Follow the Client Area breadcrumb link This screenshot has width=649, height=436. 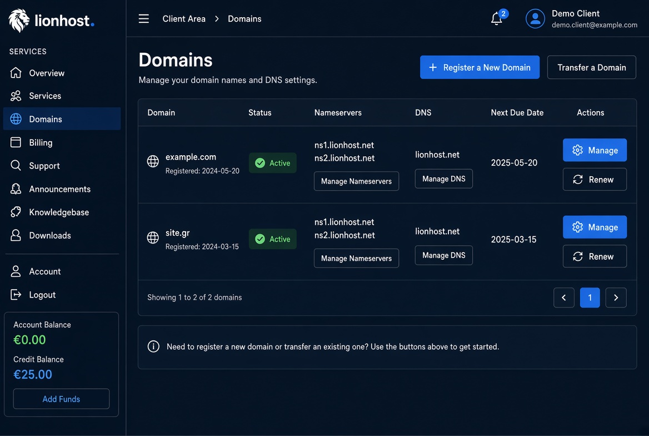[184, 19]
